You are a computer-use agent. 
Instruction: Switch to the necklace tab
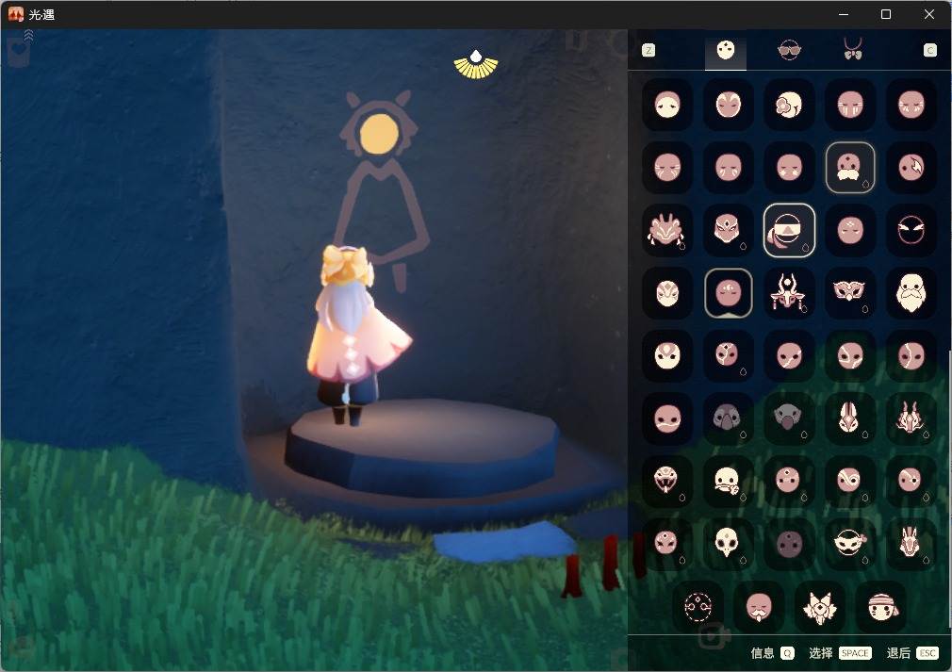tap(852, 49)
